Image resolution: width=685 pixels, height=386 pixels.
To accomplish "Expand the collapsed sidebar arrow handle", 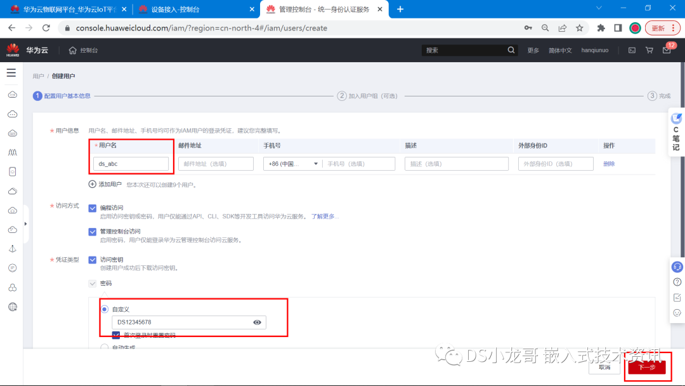I will [x=25, y=224].
